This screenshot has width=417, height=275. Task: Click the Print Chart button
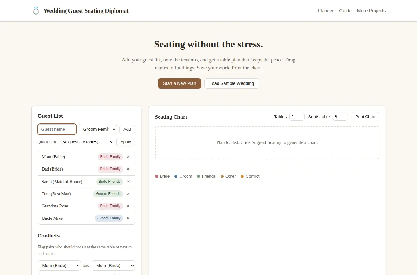(x=365, y=117)
